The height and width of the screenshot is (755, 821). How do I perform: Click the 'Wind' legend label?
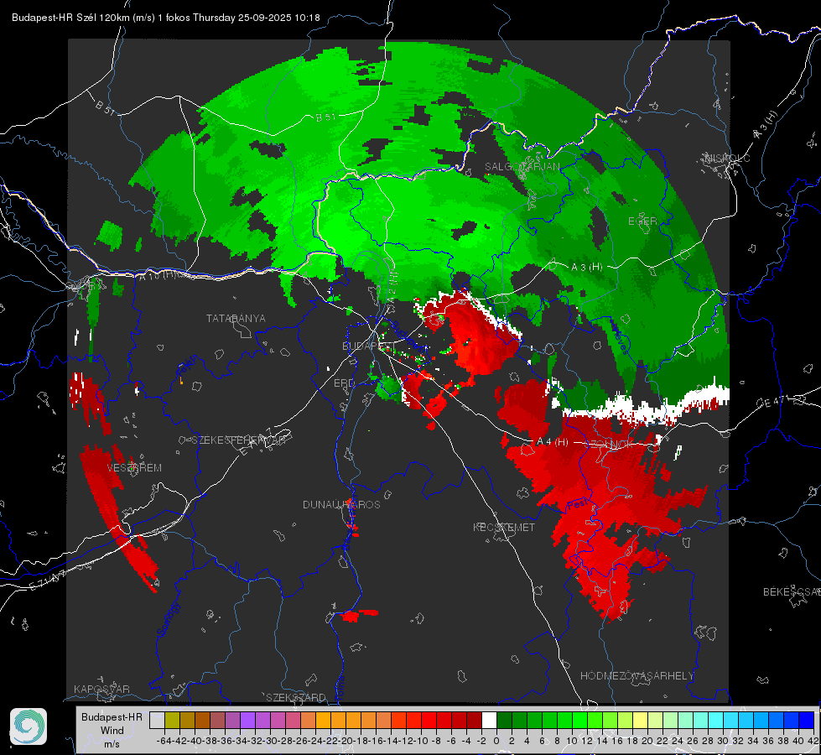112,731
